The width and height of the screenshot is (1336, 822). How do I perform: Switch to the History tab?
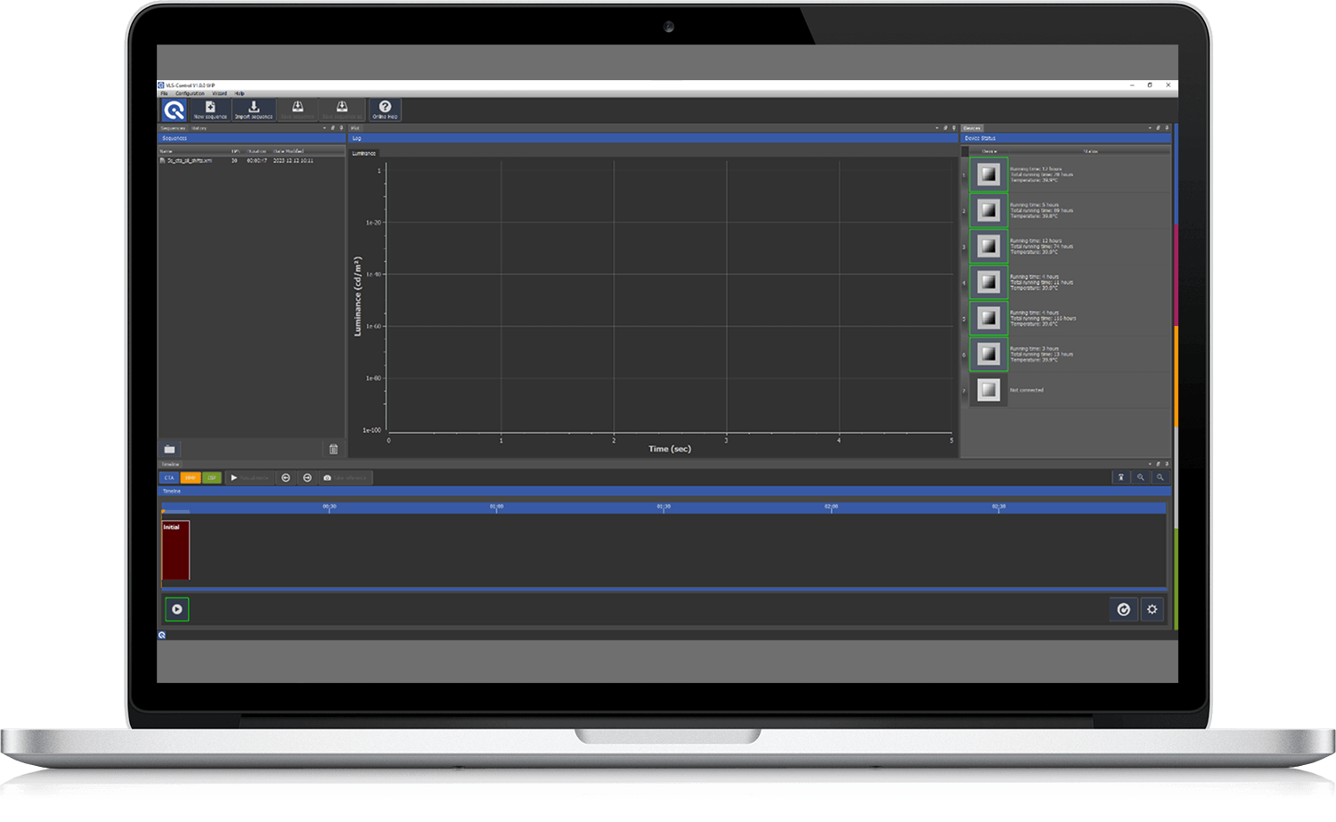[x=199, y=128]
